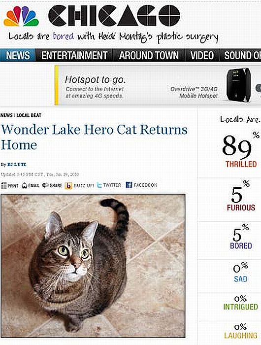The image size is (261, 345).
Task: Click the Chicago site title
Action: 114,16
